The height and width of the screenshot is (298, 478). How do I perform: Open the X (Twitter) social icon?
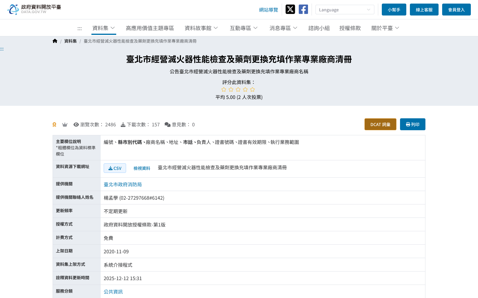290,9
